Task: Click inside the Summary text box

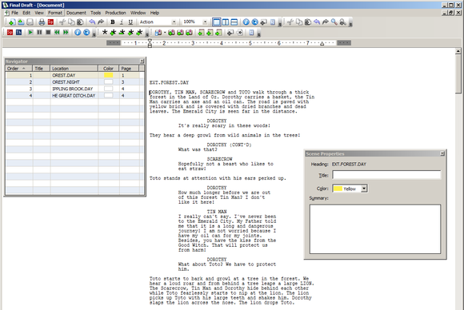Action: coord(375,229)
